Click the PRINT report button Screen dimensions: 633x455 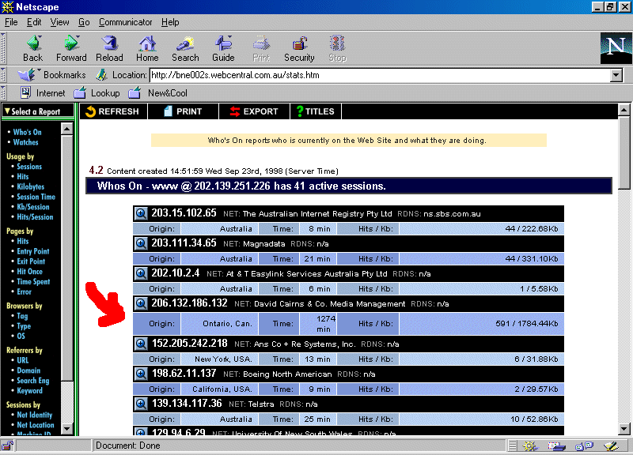(184, 111)
